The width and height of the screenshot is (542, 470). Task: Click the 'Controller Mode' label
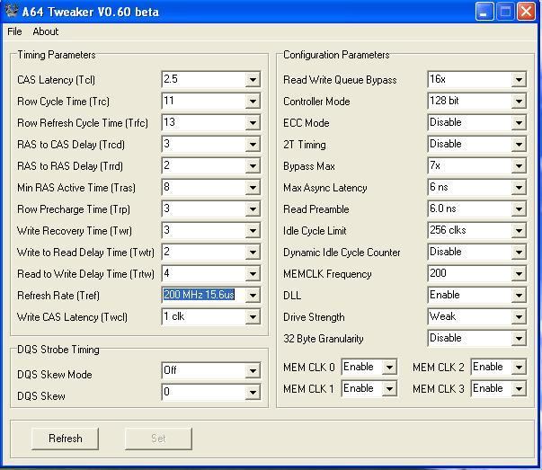(x=316, y=102)
